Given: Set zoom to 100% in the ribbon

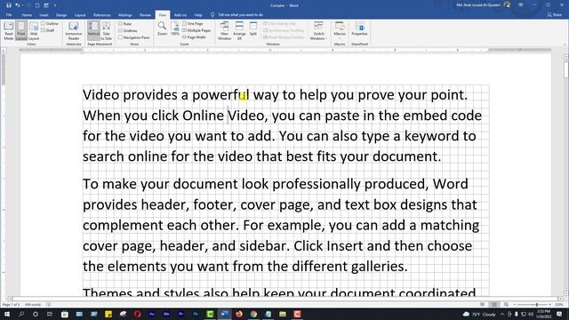Looking at the screenshot, I should tap(175, 29).
